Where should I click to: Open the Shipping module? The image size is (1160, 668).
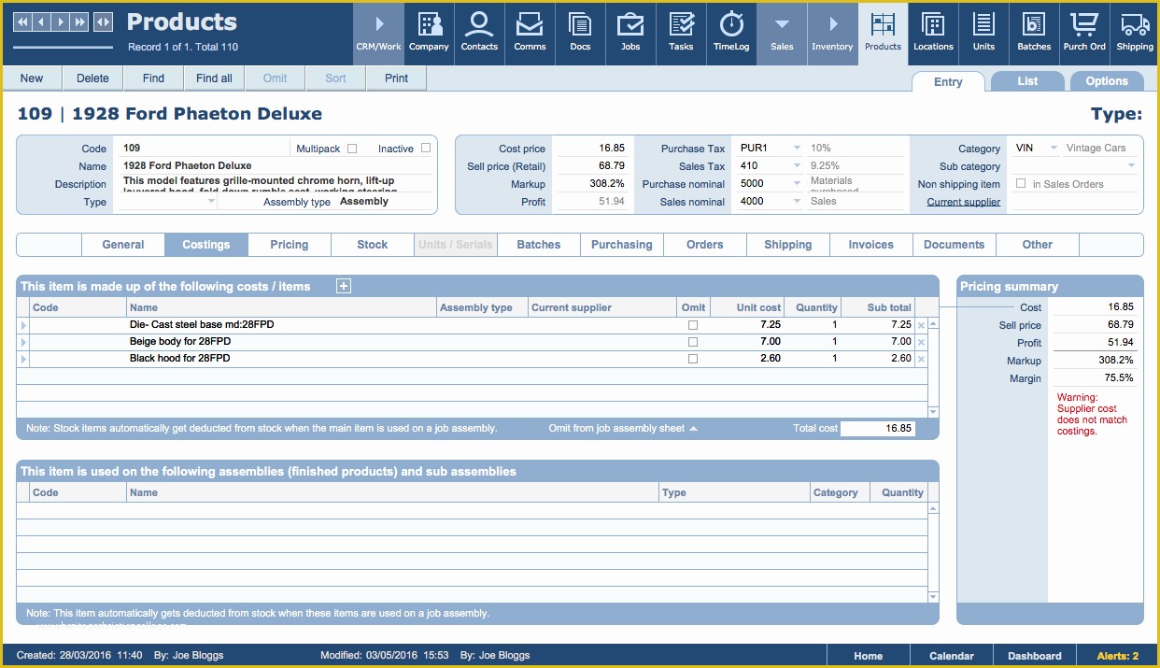click(1135, 33)
